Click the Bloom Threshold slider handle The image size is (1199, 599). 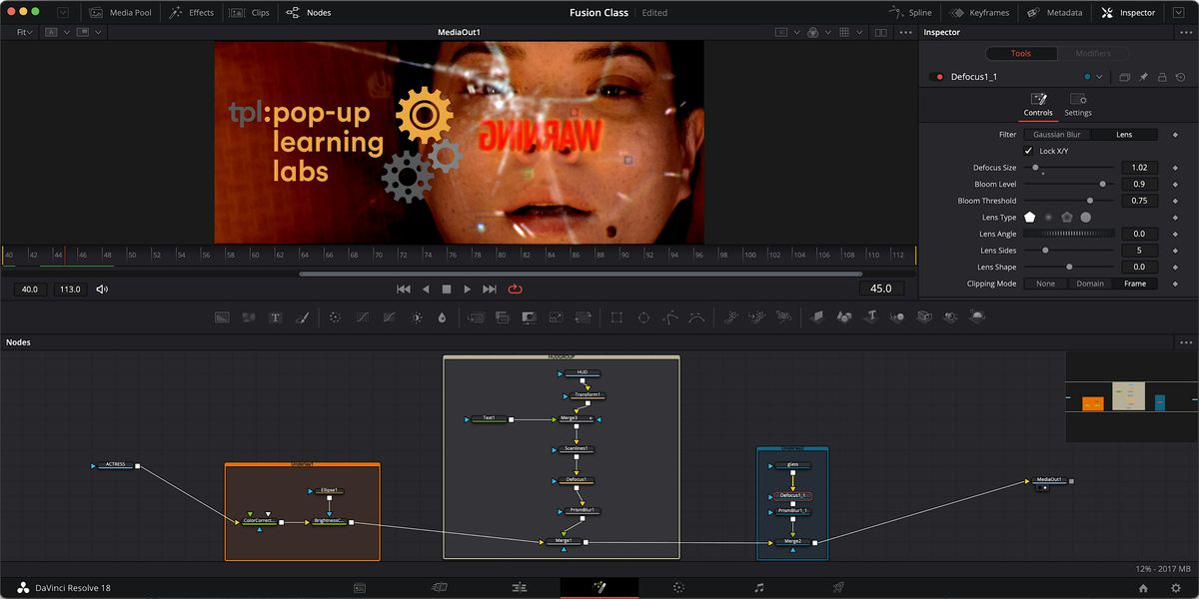[x=1090, y=201]
